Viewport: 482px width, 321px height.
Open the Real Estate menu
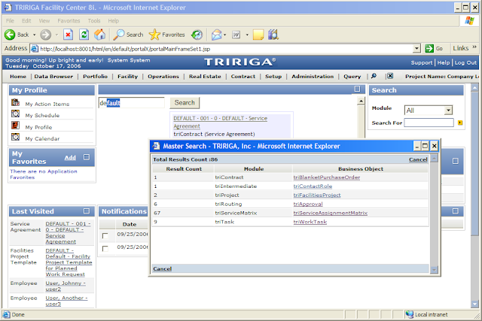click(205, 77)
